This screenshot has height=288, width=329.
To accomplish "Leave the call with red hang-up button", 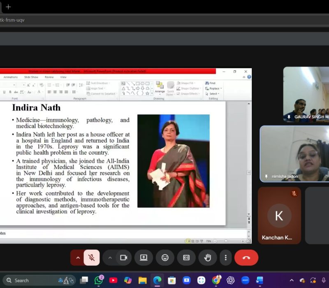I will (246, 258).
